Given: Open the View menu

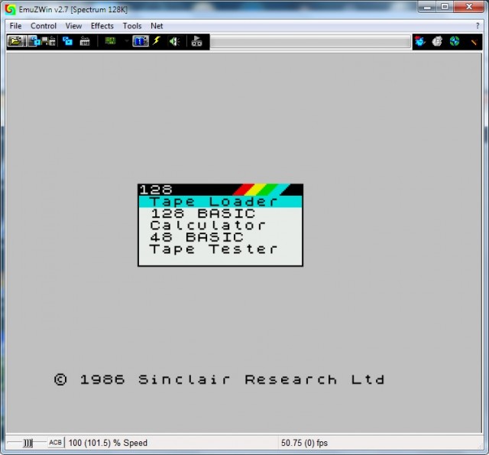Looking at the screenshot, I should pos(73,26).
